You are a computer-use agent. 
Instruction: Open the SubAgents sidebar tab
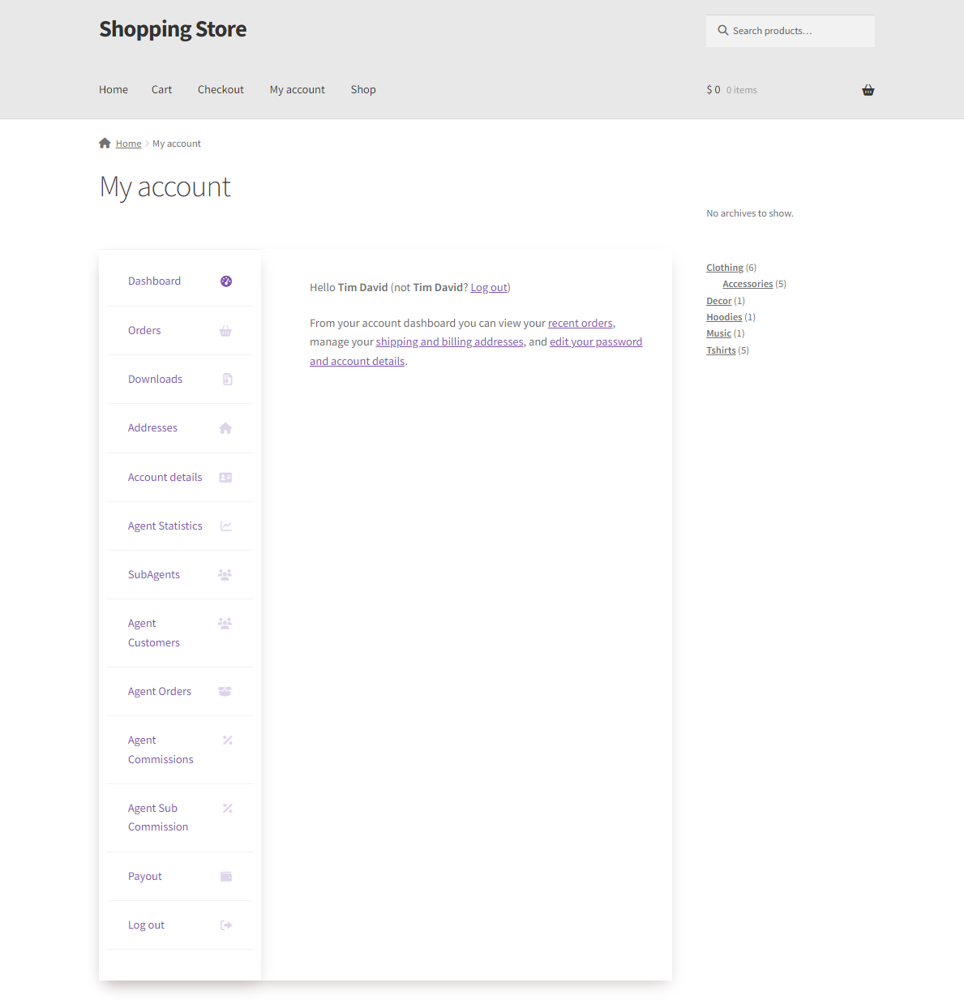(180, 575)
